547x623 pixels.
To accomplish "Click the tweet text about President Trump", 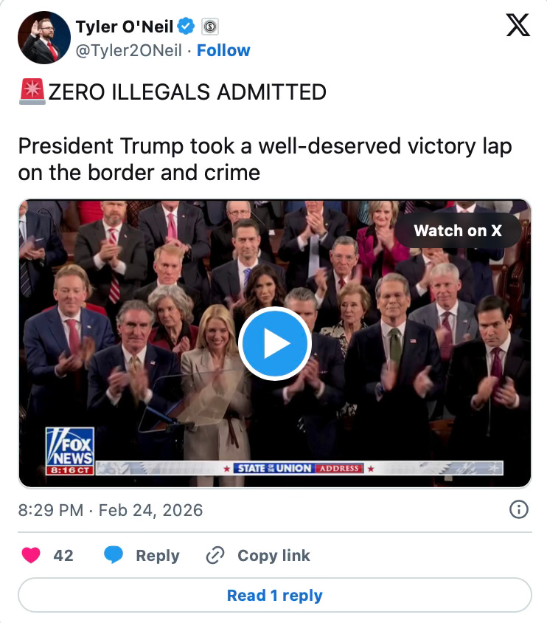I will pyautogui.click(x=265, y=159).
